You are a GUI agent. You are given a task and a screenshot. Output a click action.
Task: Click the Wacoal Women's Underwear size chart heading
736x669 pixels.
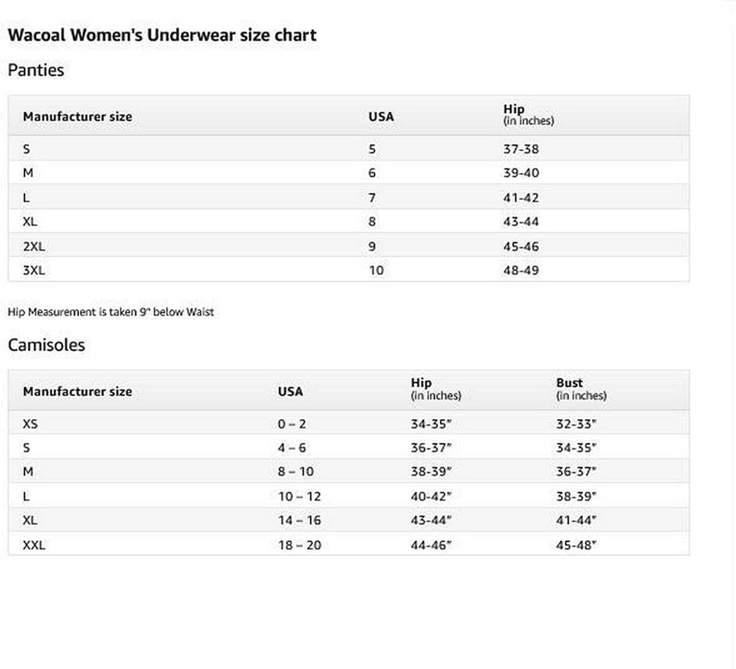pos(162,36)
